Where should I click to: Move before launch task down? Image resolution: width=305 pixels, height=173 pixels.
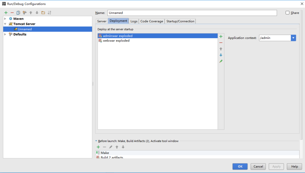123,147
